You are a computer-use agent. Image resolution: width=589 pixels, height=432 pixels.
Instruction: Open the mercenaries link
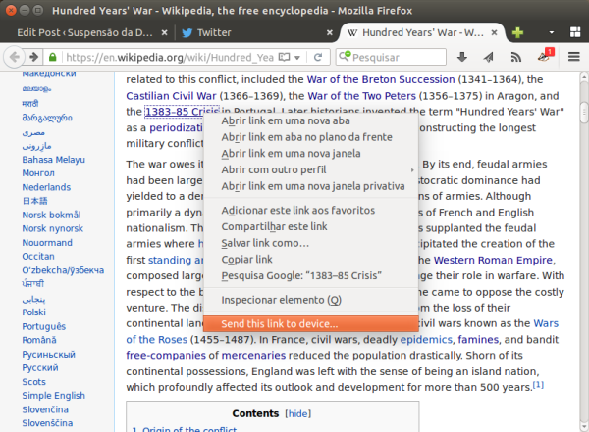tap(253, 356)
